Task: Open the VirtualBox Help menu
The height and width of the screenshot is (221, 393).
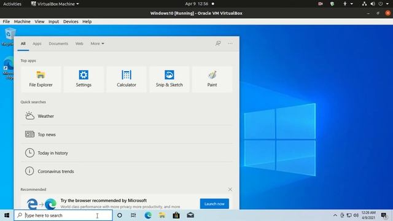Action: [87, 21]
